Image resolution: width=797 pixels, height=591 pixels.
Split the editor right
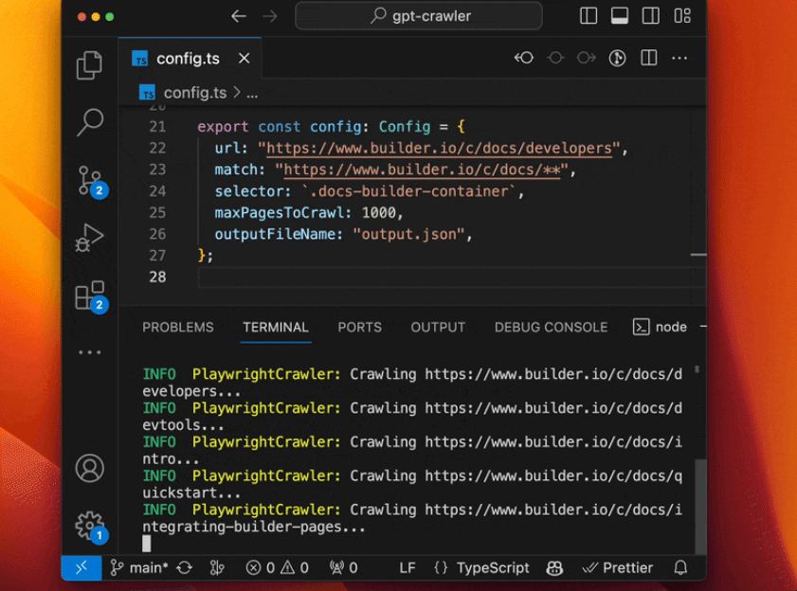[648, 58]
